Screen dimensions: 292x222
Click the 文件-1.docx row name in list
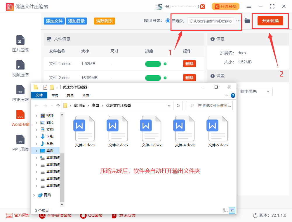tap(60, 64)
